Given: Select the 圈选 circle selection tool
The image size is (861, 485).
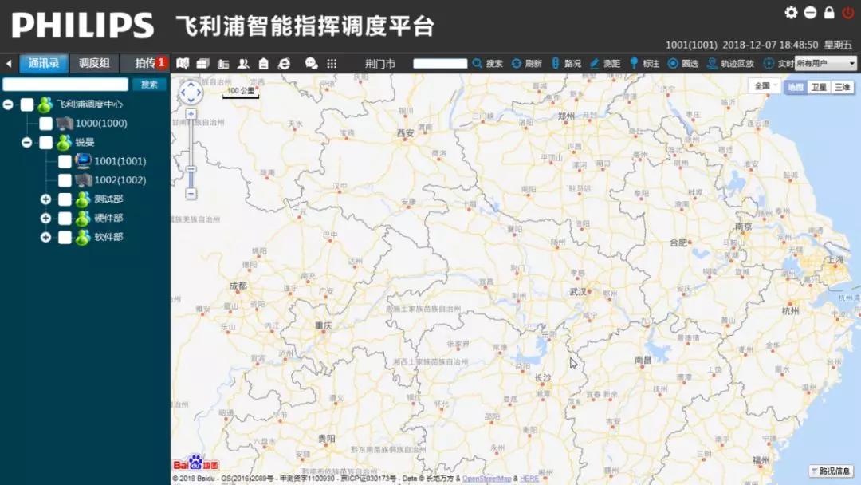Looking at the screenshot, I should [x=683, y=64].
